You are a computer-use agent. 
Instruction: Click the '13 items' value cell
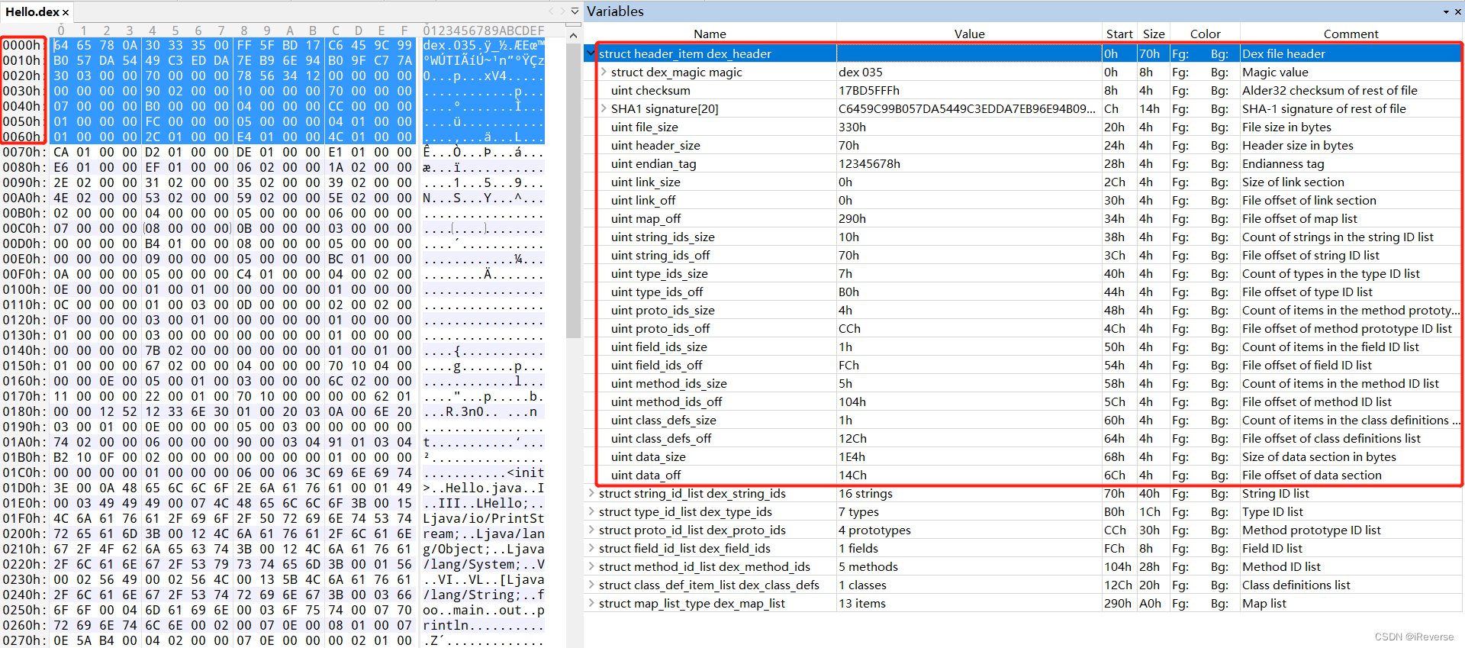[969, 603]
